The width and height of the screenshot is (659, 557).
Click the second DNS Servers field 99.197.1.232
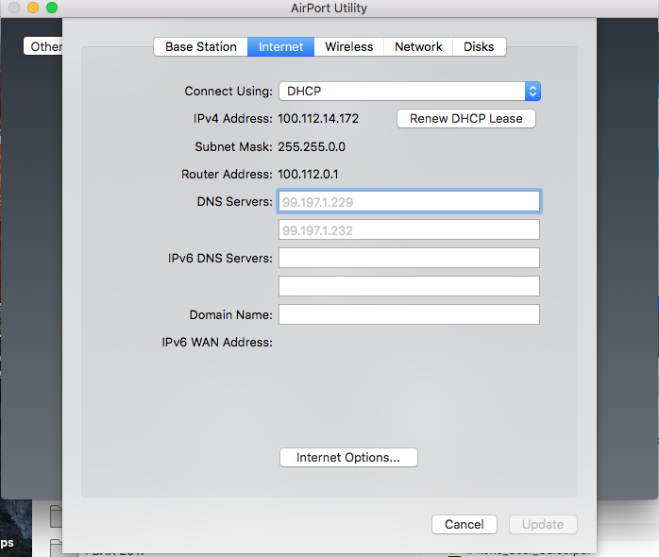409,229
